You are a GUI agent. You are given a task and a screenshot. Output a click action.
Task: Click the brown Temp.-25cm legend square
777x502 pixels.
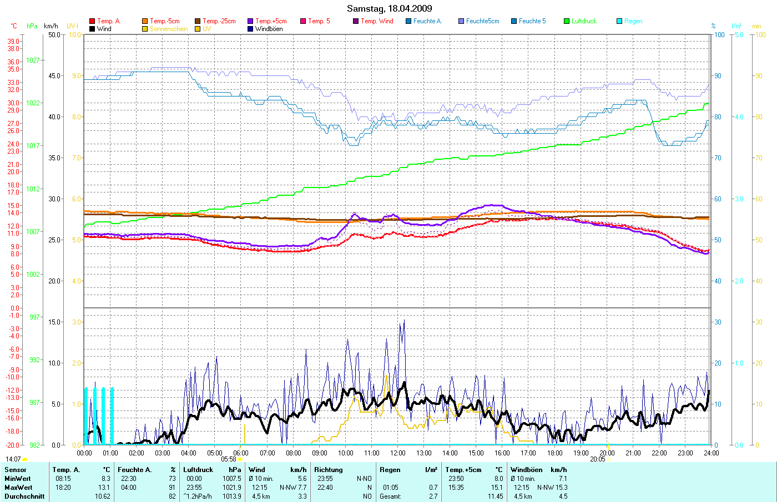pos(198,21)
